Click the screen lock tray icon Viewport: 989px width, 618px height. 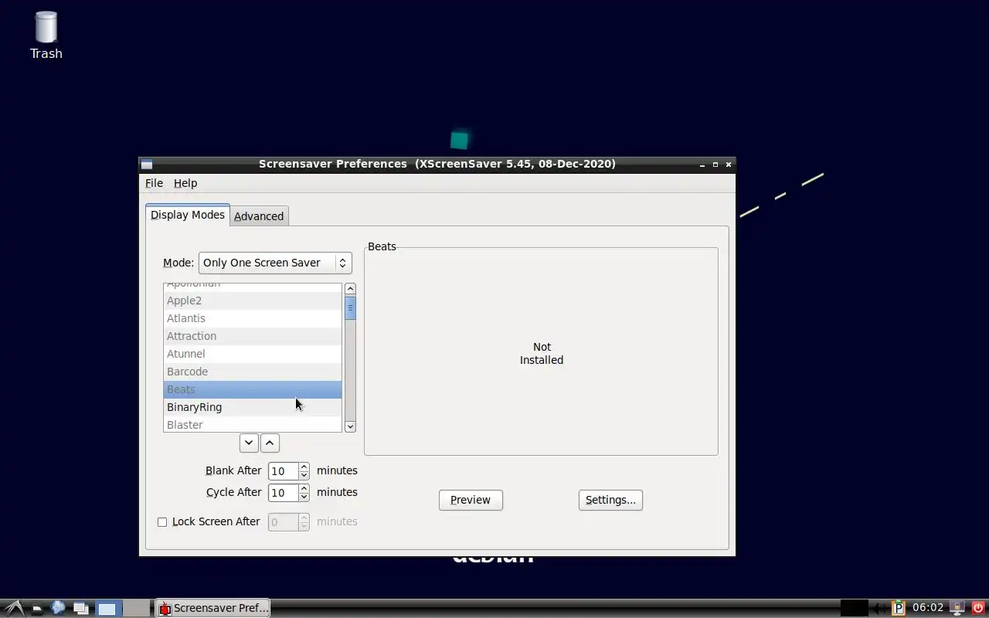click(957, 608)
